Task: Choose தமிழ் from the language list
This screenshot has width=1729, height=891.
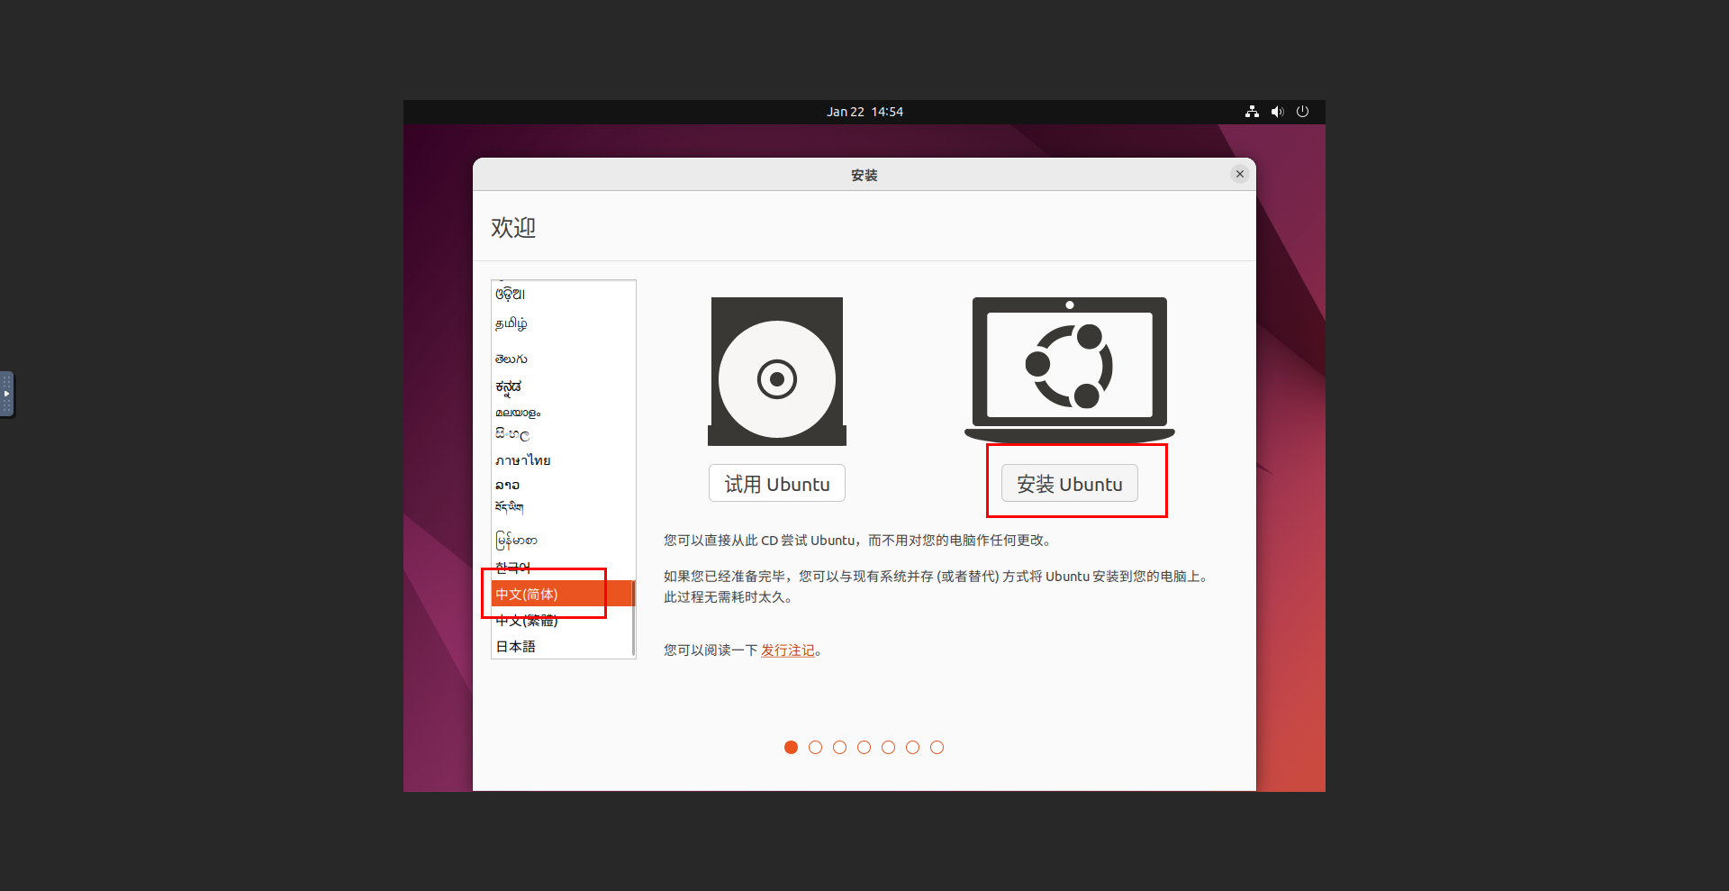Action: (x=511, y=323)
